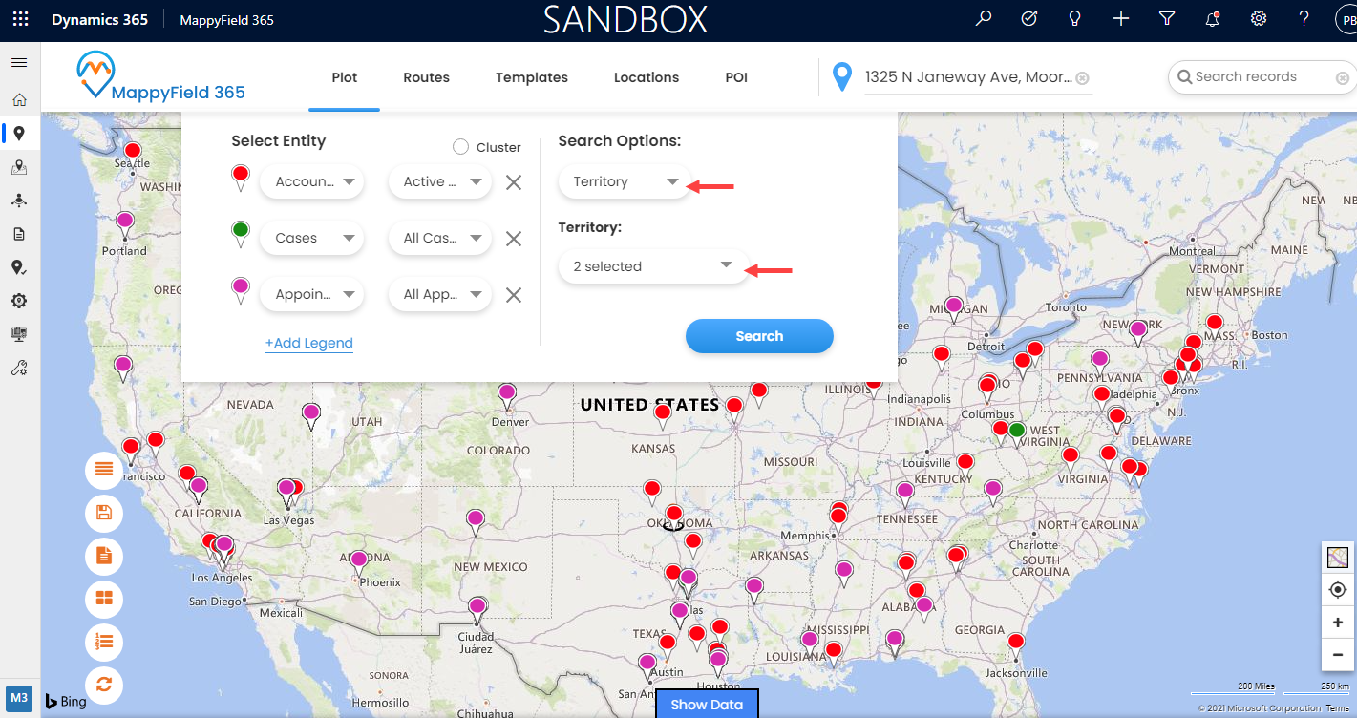Viewport: 1357px width, 718px height.
Task: Click the orange list lines floating button
Action: pos(104,470)
